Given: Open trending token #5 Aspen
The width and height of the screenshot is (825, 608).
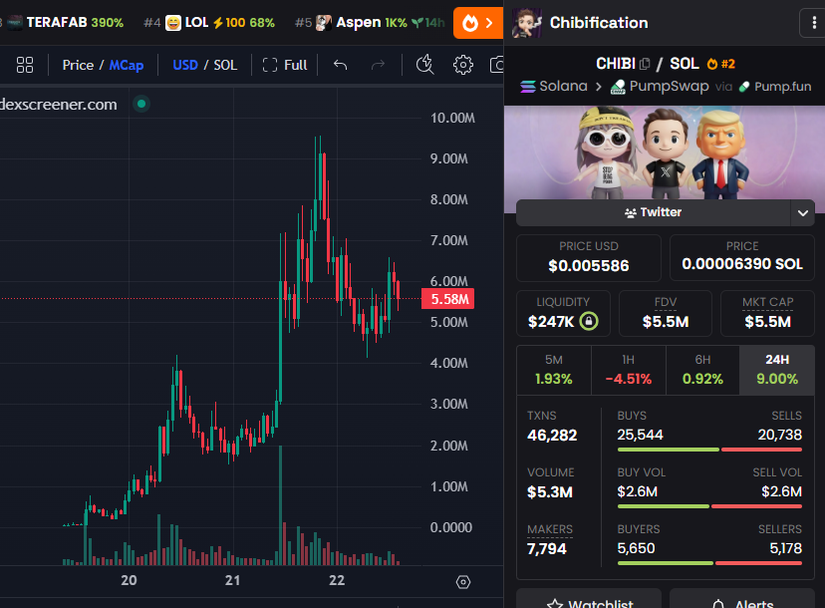Looking at the screenshot, I should 370,23.
